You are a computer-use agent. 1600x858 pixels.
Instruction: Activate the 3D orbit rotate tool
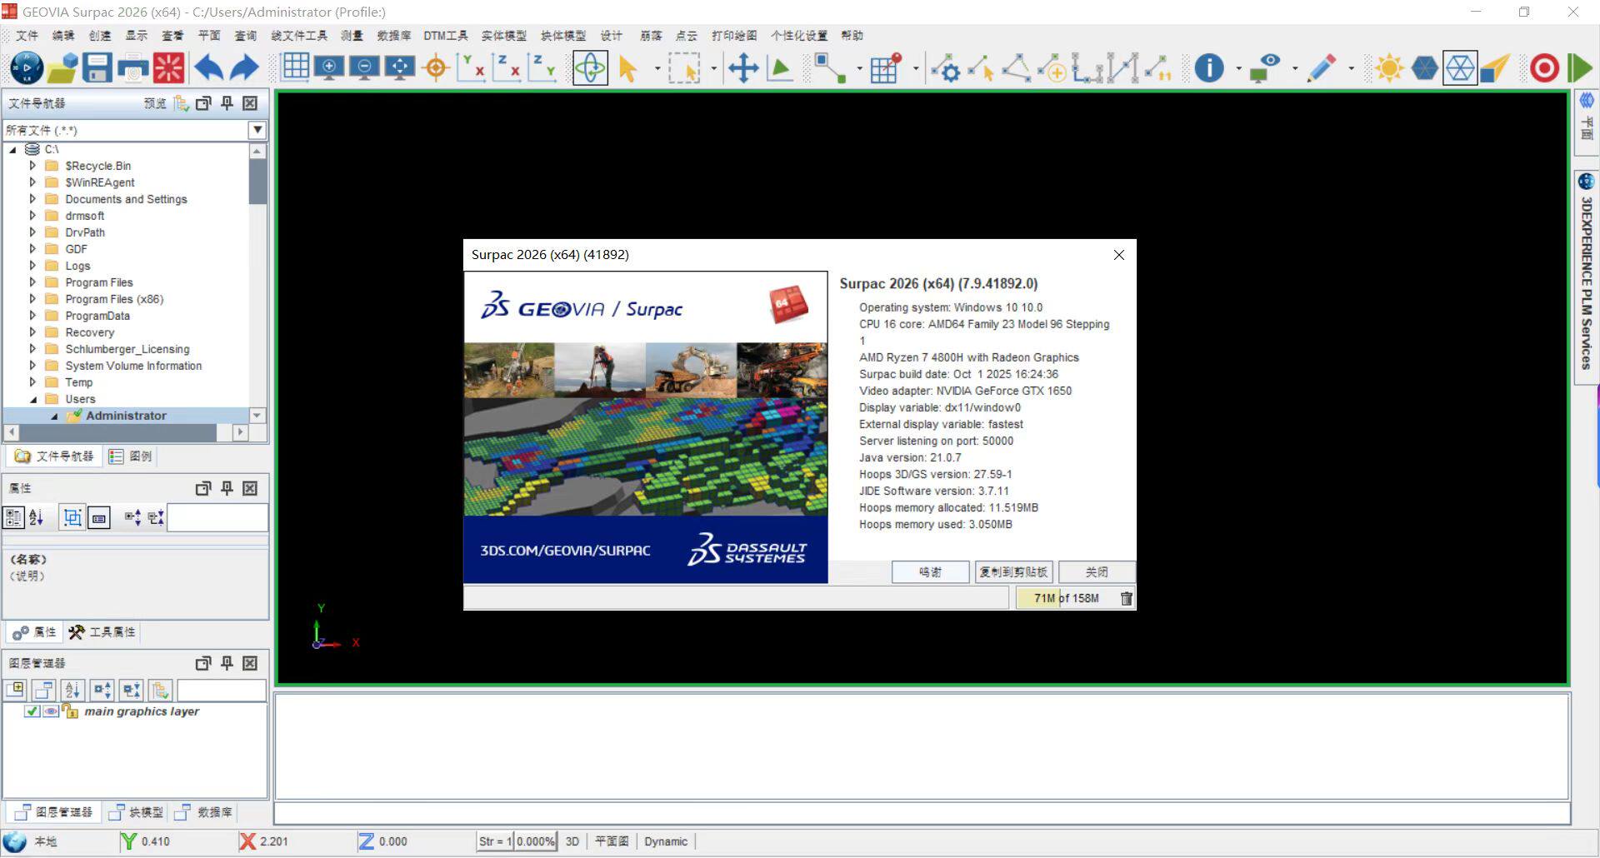tap(590, 67)
